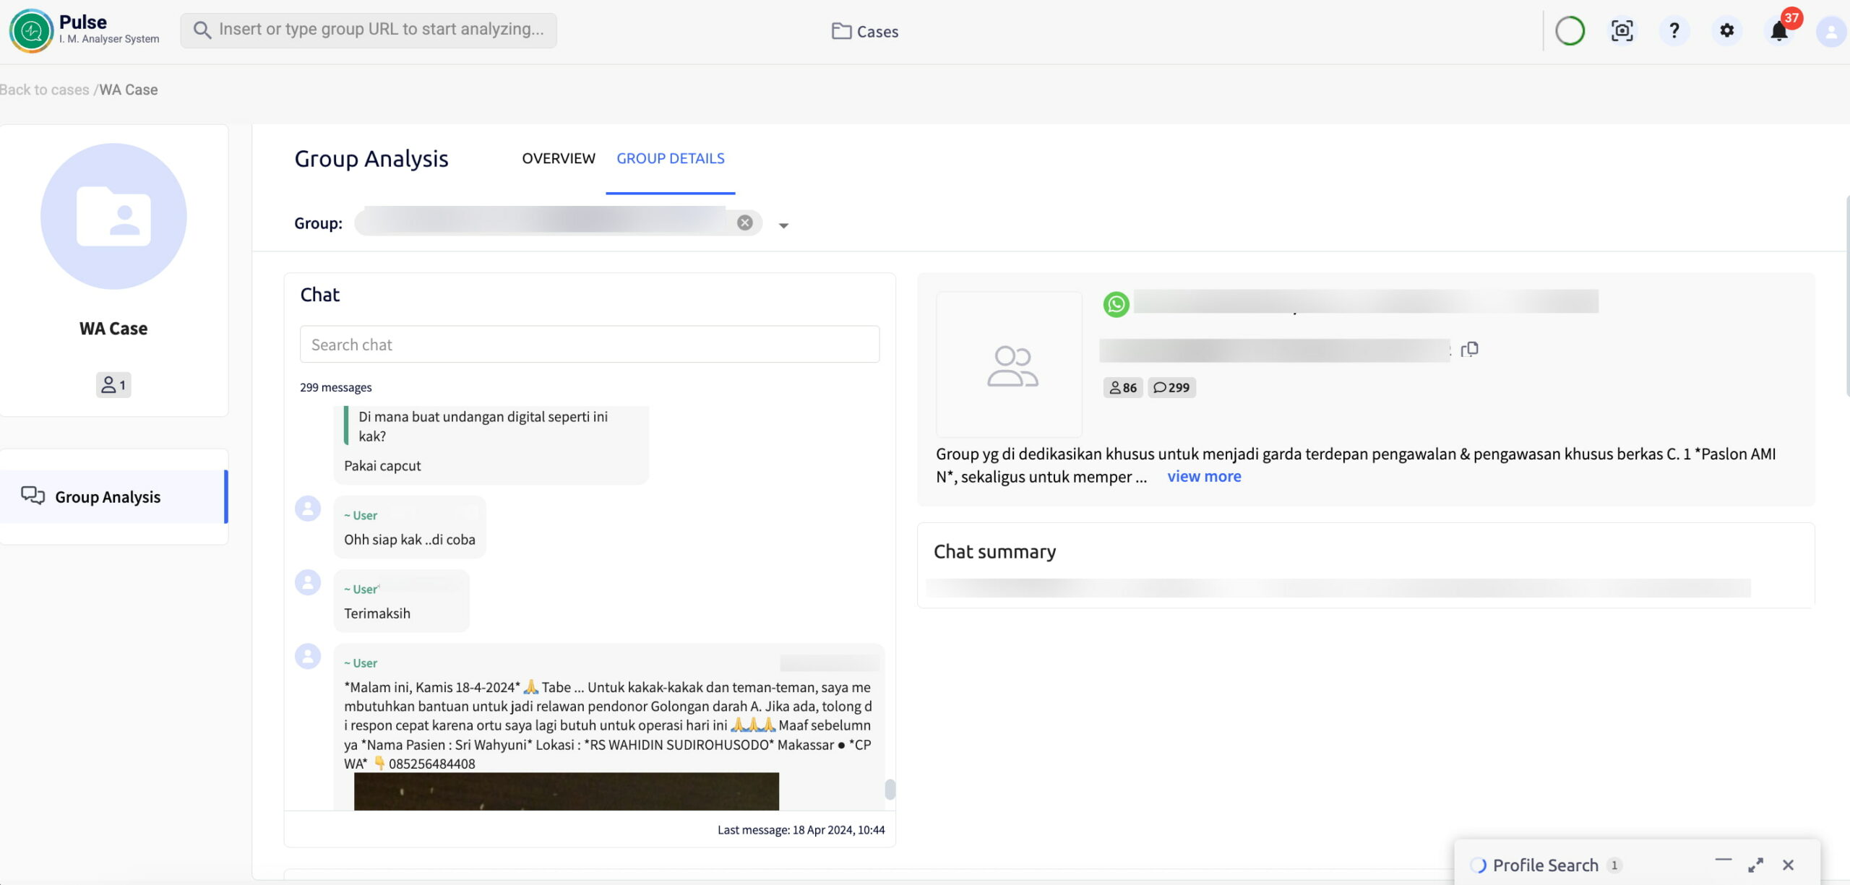
Task: Click the view more link
Action: pos(1204,476)
